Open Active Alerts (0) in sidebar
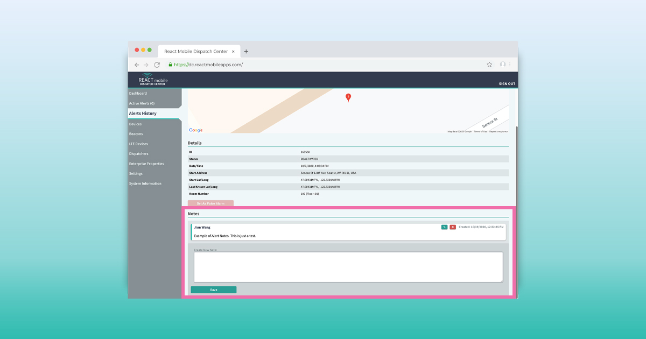 142,103
